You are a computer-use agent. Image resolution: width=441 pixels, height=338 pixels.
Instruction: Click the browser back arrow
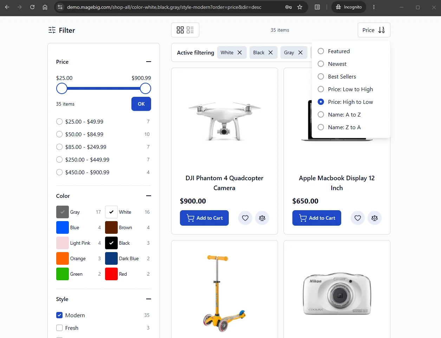[7, 7]
